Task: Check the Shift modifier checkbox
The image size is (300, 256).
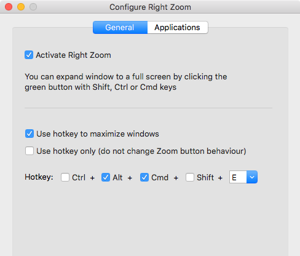Action: click(190, 177)
